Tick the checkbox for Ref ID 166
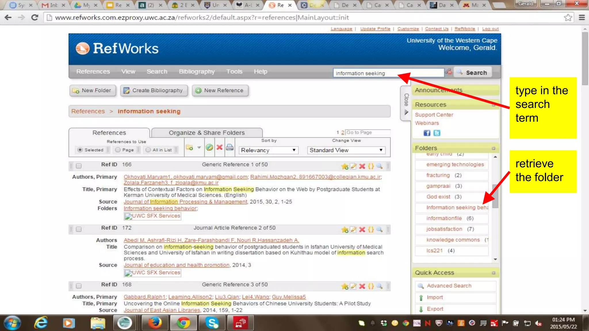The width and height of the screenshot is (589, 331). 79,166
